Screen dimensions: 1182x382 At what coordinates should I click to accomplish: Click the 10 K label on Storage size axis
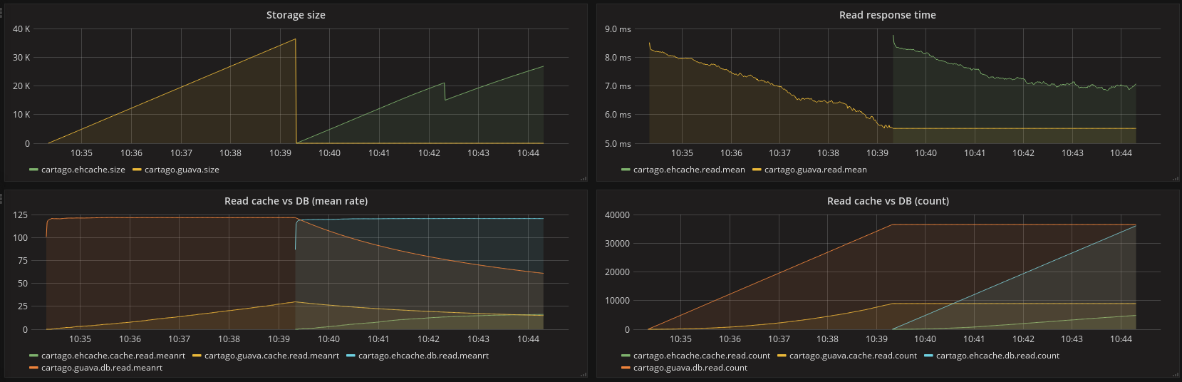click(21, 115)
